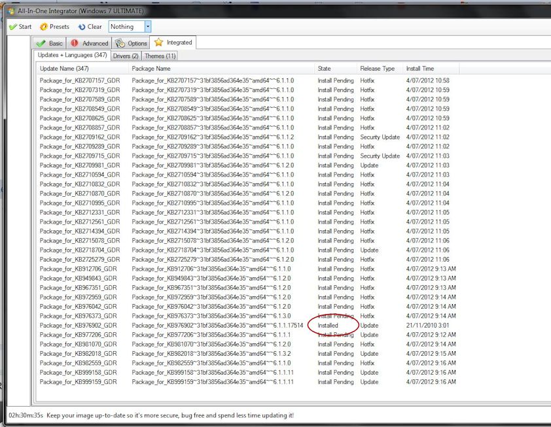551x427 pixels.
Task: Select row Package_for_KB2707589_GDR
Action: point(248,99)
